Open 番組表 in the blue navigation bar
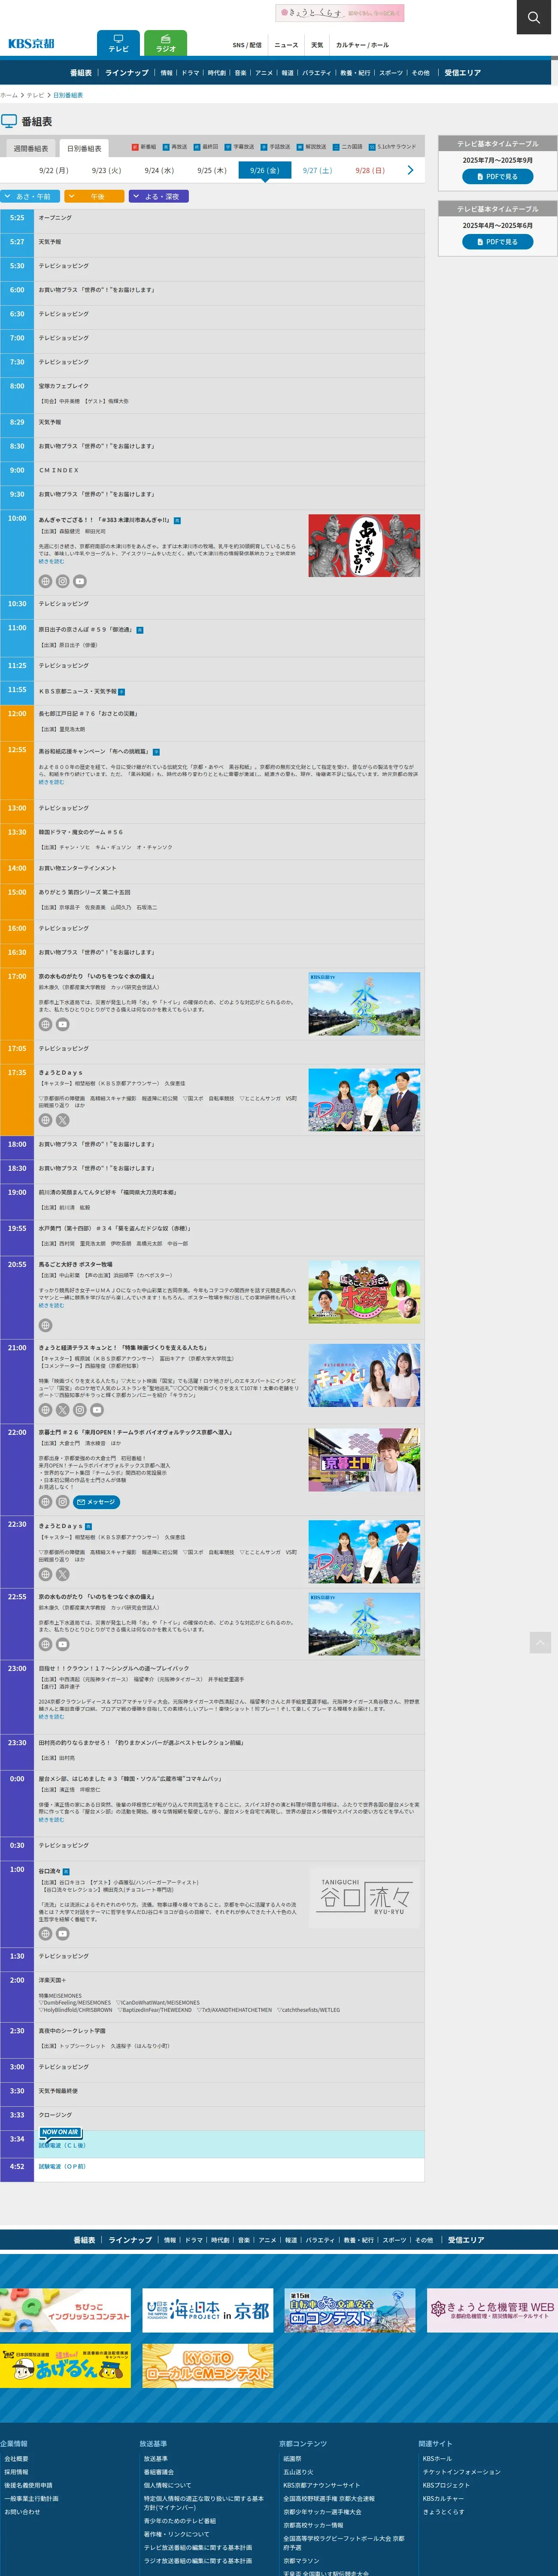 pyautogui.click(x=81, y=73)
